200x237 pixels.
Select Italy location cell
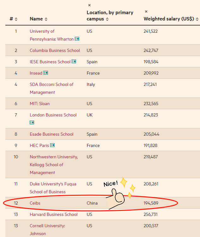coord(91,84)
